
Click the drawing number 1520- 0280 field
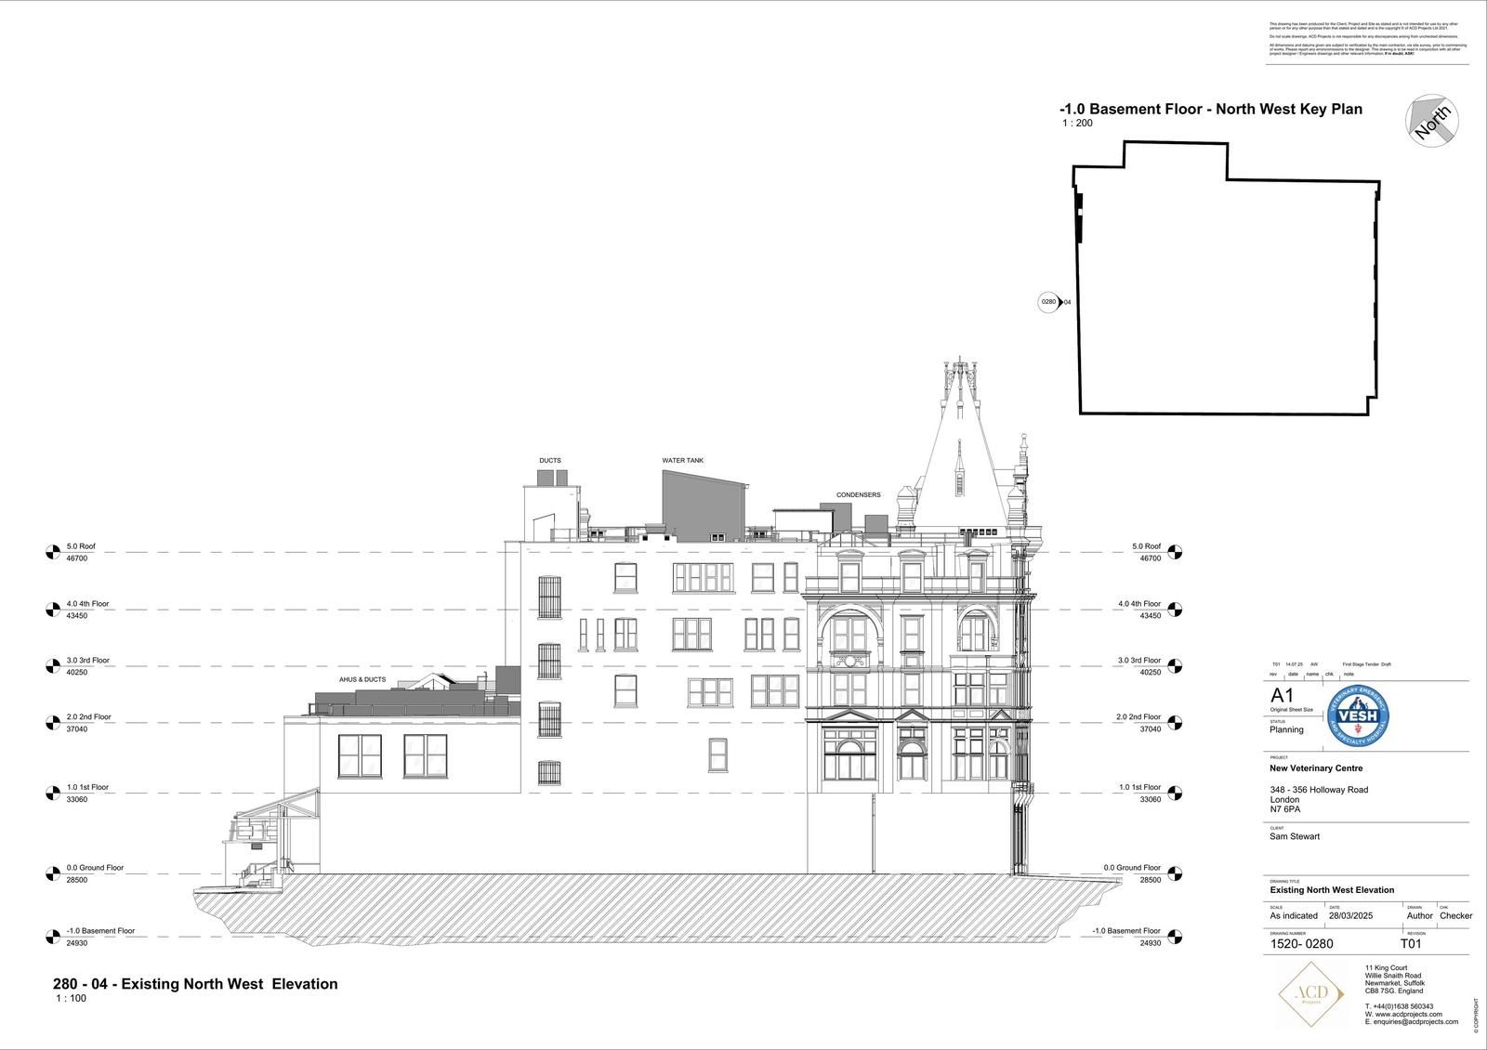(x=1301, y=944)
